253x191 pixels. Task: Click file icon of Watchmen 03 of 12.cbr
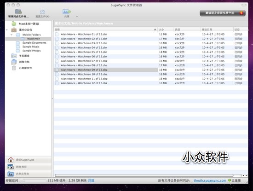click(x=57, y=43)
